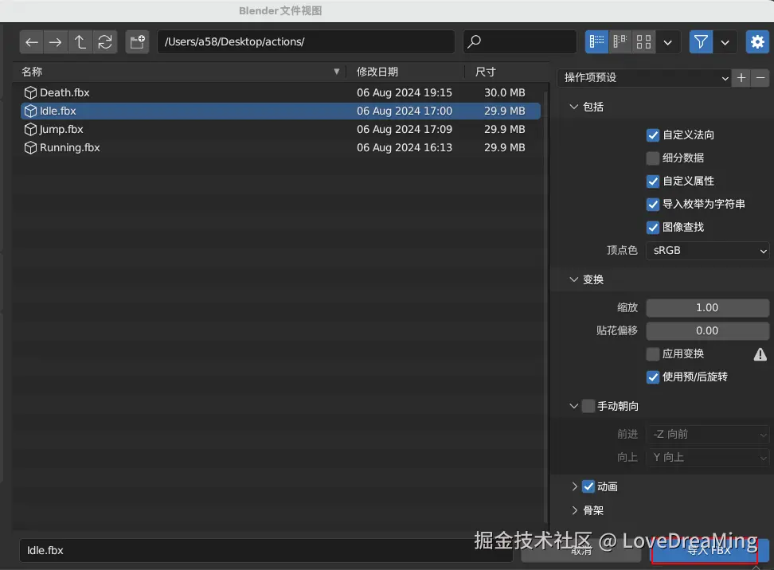The image size is (774, 570).
Task: Open the 操作项预设 preset dropdown
Action: tap(645, 78)
